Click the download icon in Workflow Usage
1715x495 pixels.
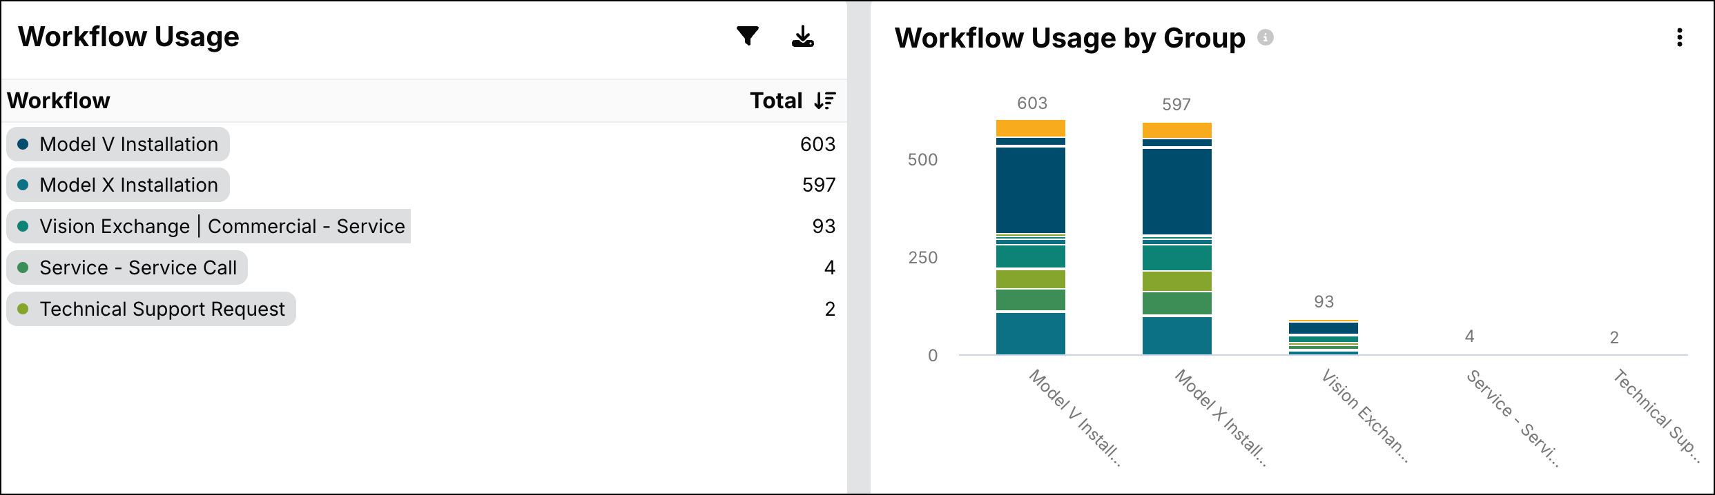[x=802, y=37]
